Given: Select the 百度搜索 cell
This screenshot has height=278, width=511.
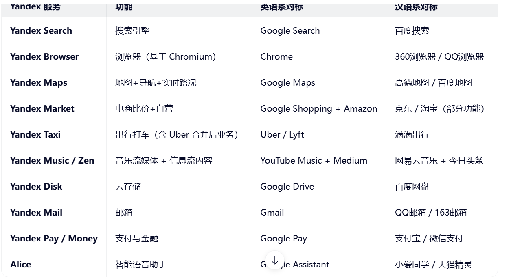Looking at the screenshot, I should [x=412, y=31].
